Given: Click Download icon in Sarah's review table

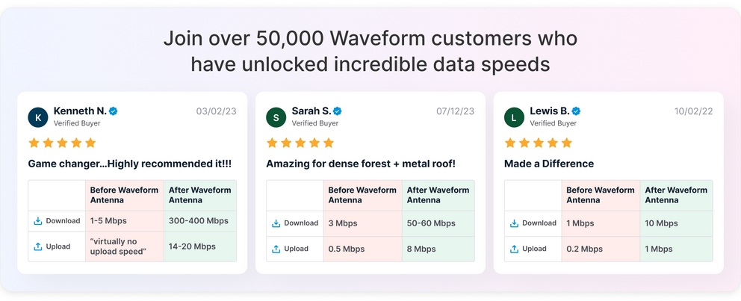Looking at the screenshot, I should [276, 223].
